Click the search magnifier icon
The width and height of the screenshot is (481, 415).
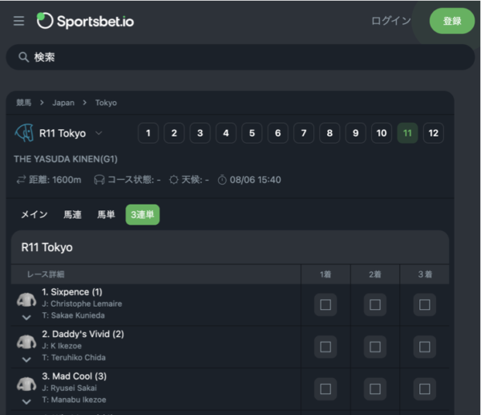pos(23,57)
